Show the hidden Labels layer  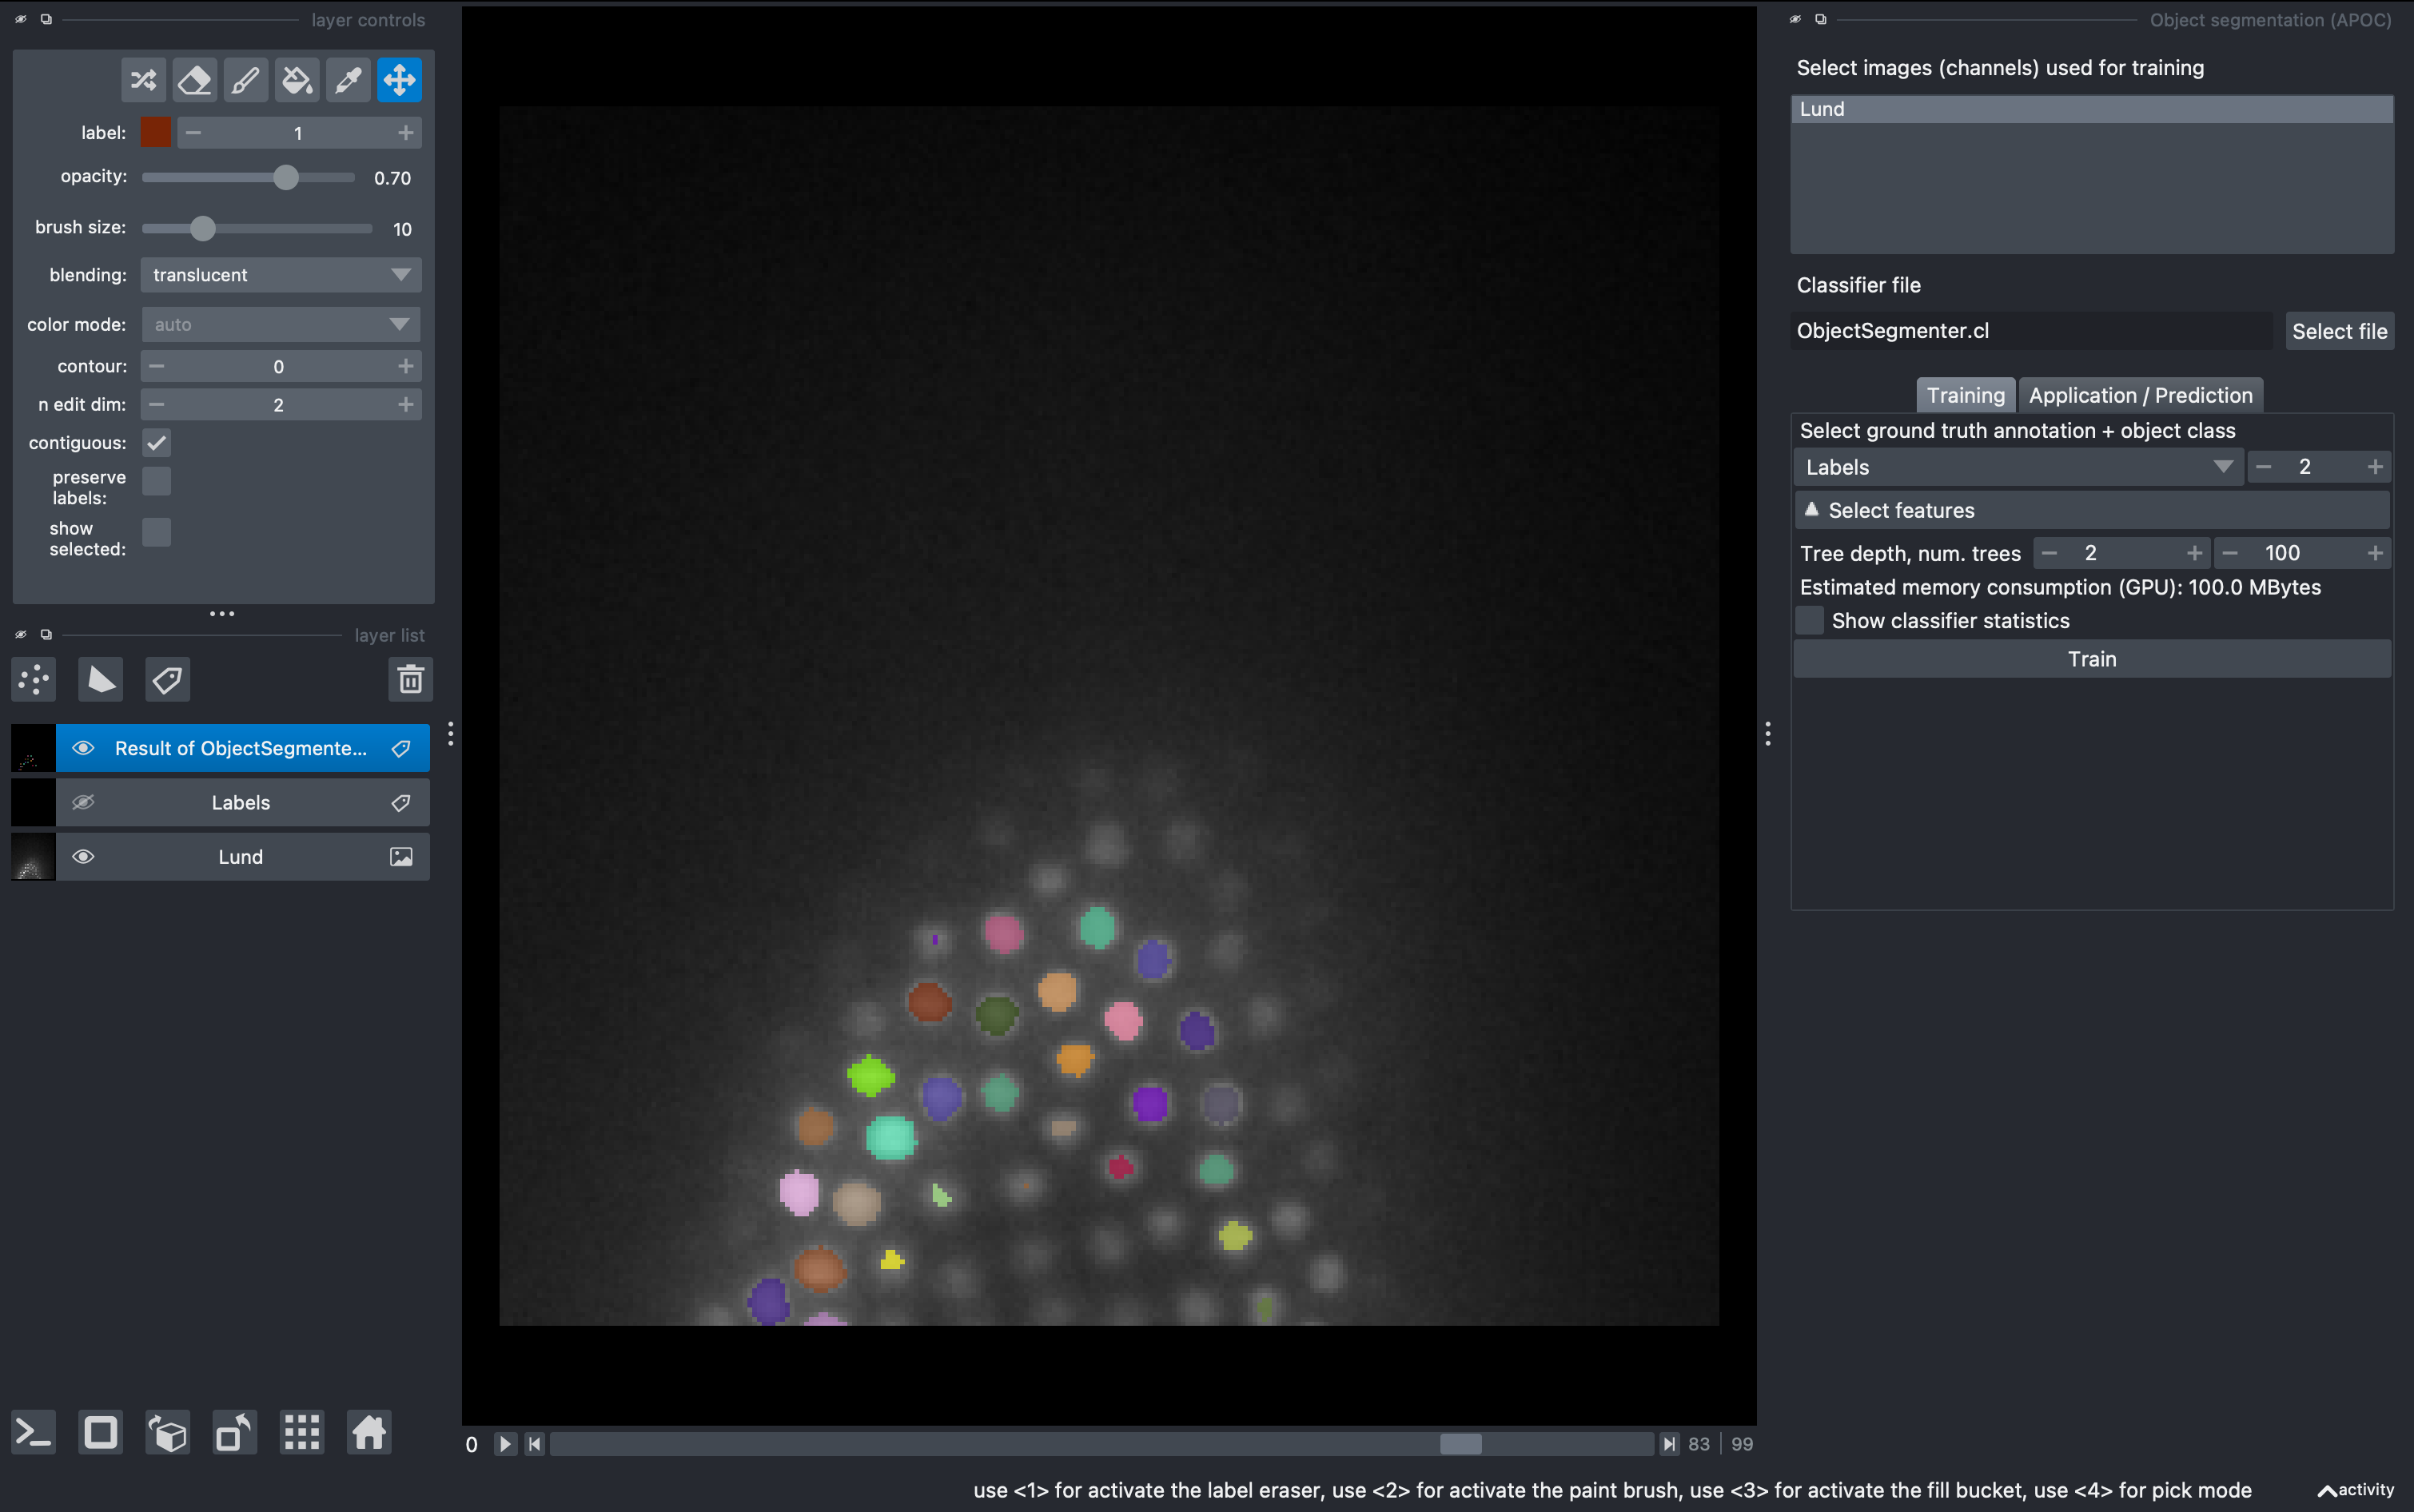[83, 803]
